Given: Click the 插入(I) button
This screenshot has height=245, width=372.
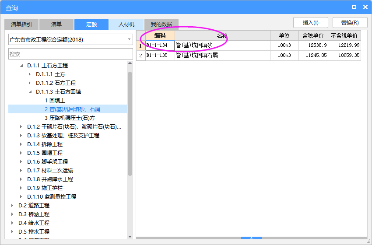Looking at the screenshot, I should (311, 23).
